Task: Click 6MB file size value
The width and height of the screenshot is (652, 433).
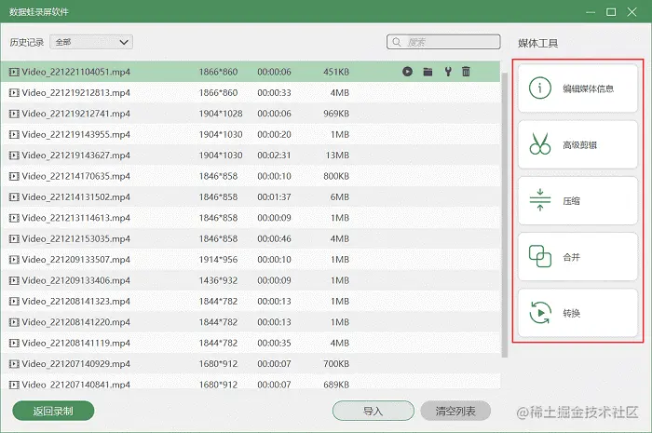Action: [x=340, y=197]
